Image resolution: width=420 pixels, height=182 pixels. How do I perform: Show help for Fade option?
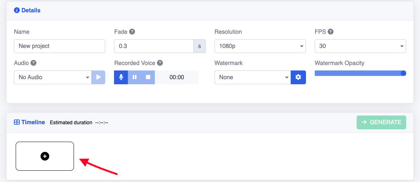[x=132, y=32]
